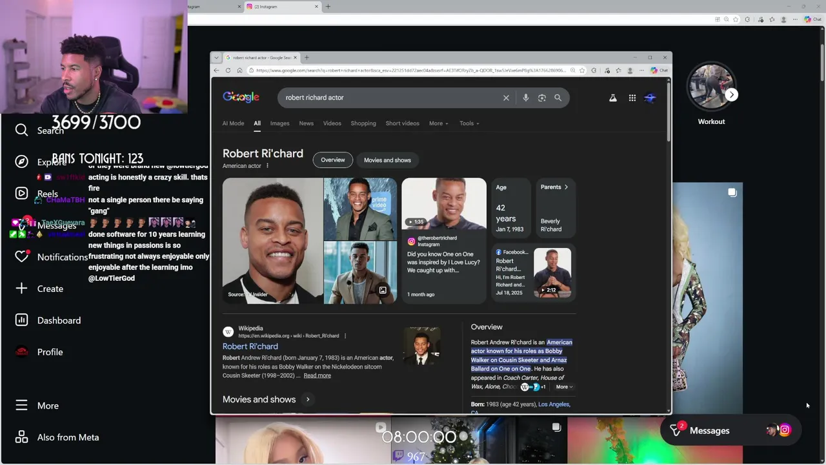The height and width of the screenshot is (465, 826).
Task: Open options beside American actor subtitle
Action: click(x=267, y=166)
